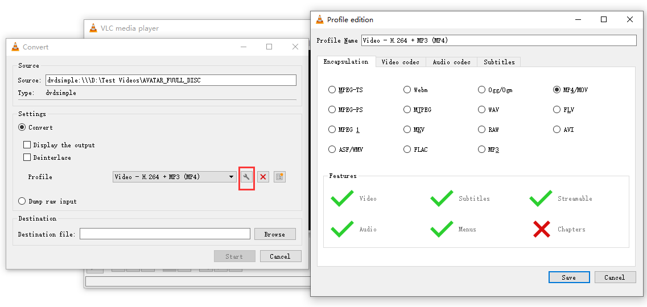
Task: Create a new profile icon button
Action: [279, 177]
